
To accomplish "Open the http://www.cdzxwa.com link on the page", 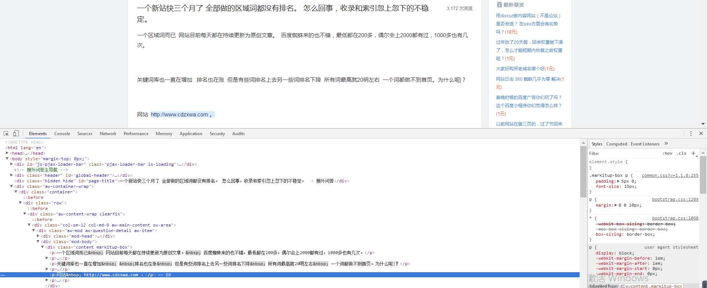I will (179, 115).
